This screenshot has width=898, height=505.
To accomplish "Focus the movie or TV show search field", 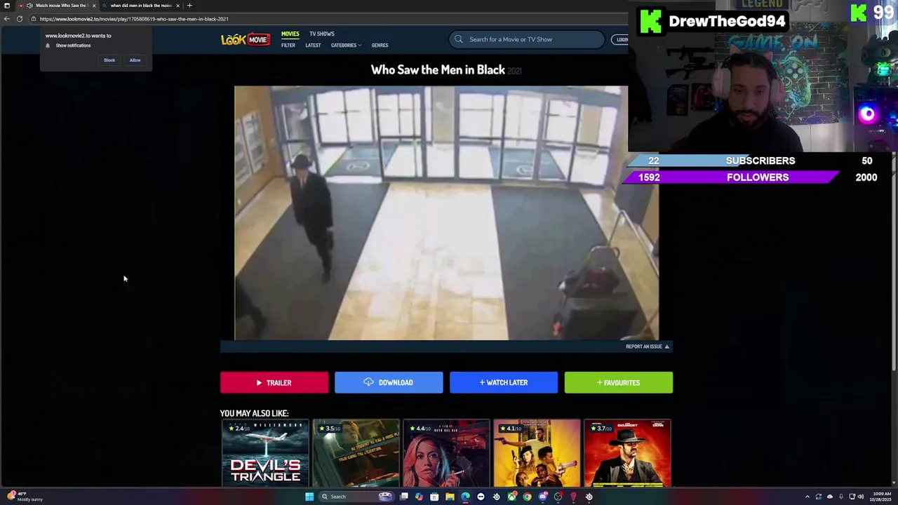I will [x=527, y=39].
